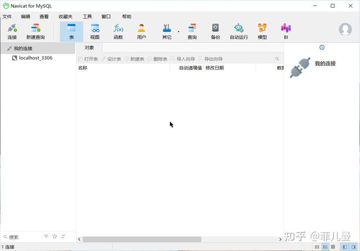Open the 函数 (Function) objects
Image resolution: width=360 pixels, height=251 pixels.
[118, 32]
